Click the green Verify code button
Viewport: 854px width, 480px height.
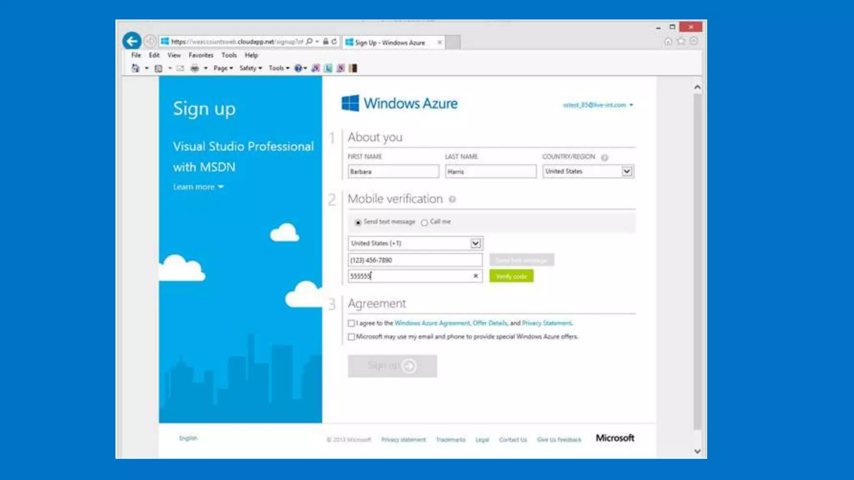[511, 276]
